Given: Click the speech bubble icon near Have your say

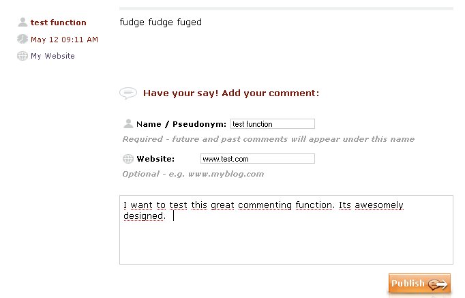Looking at the screenshot, I should click(x=127, y=93).
